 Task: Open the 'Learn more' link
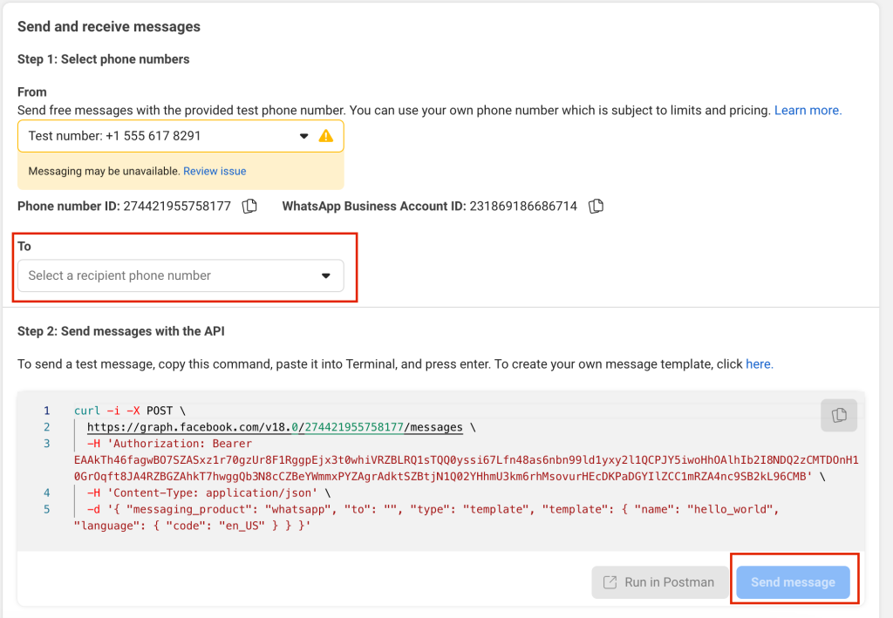[x=808, y=111]
